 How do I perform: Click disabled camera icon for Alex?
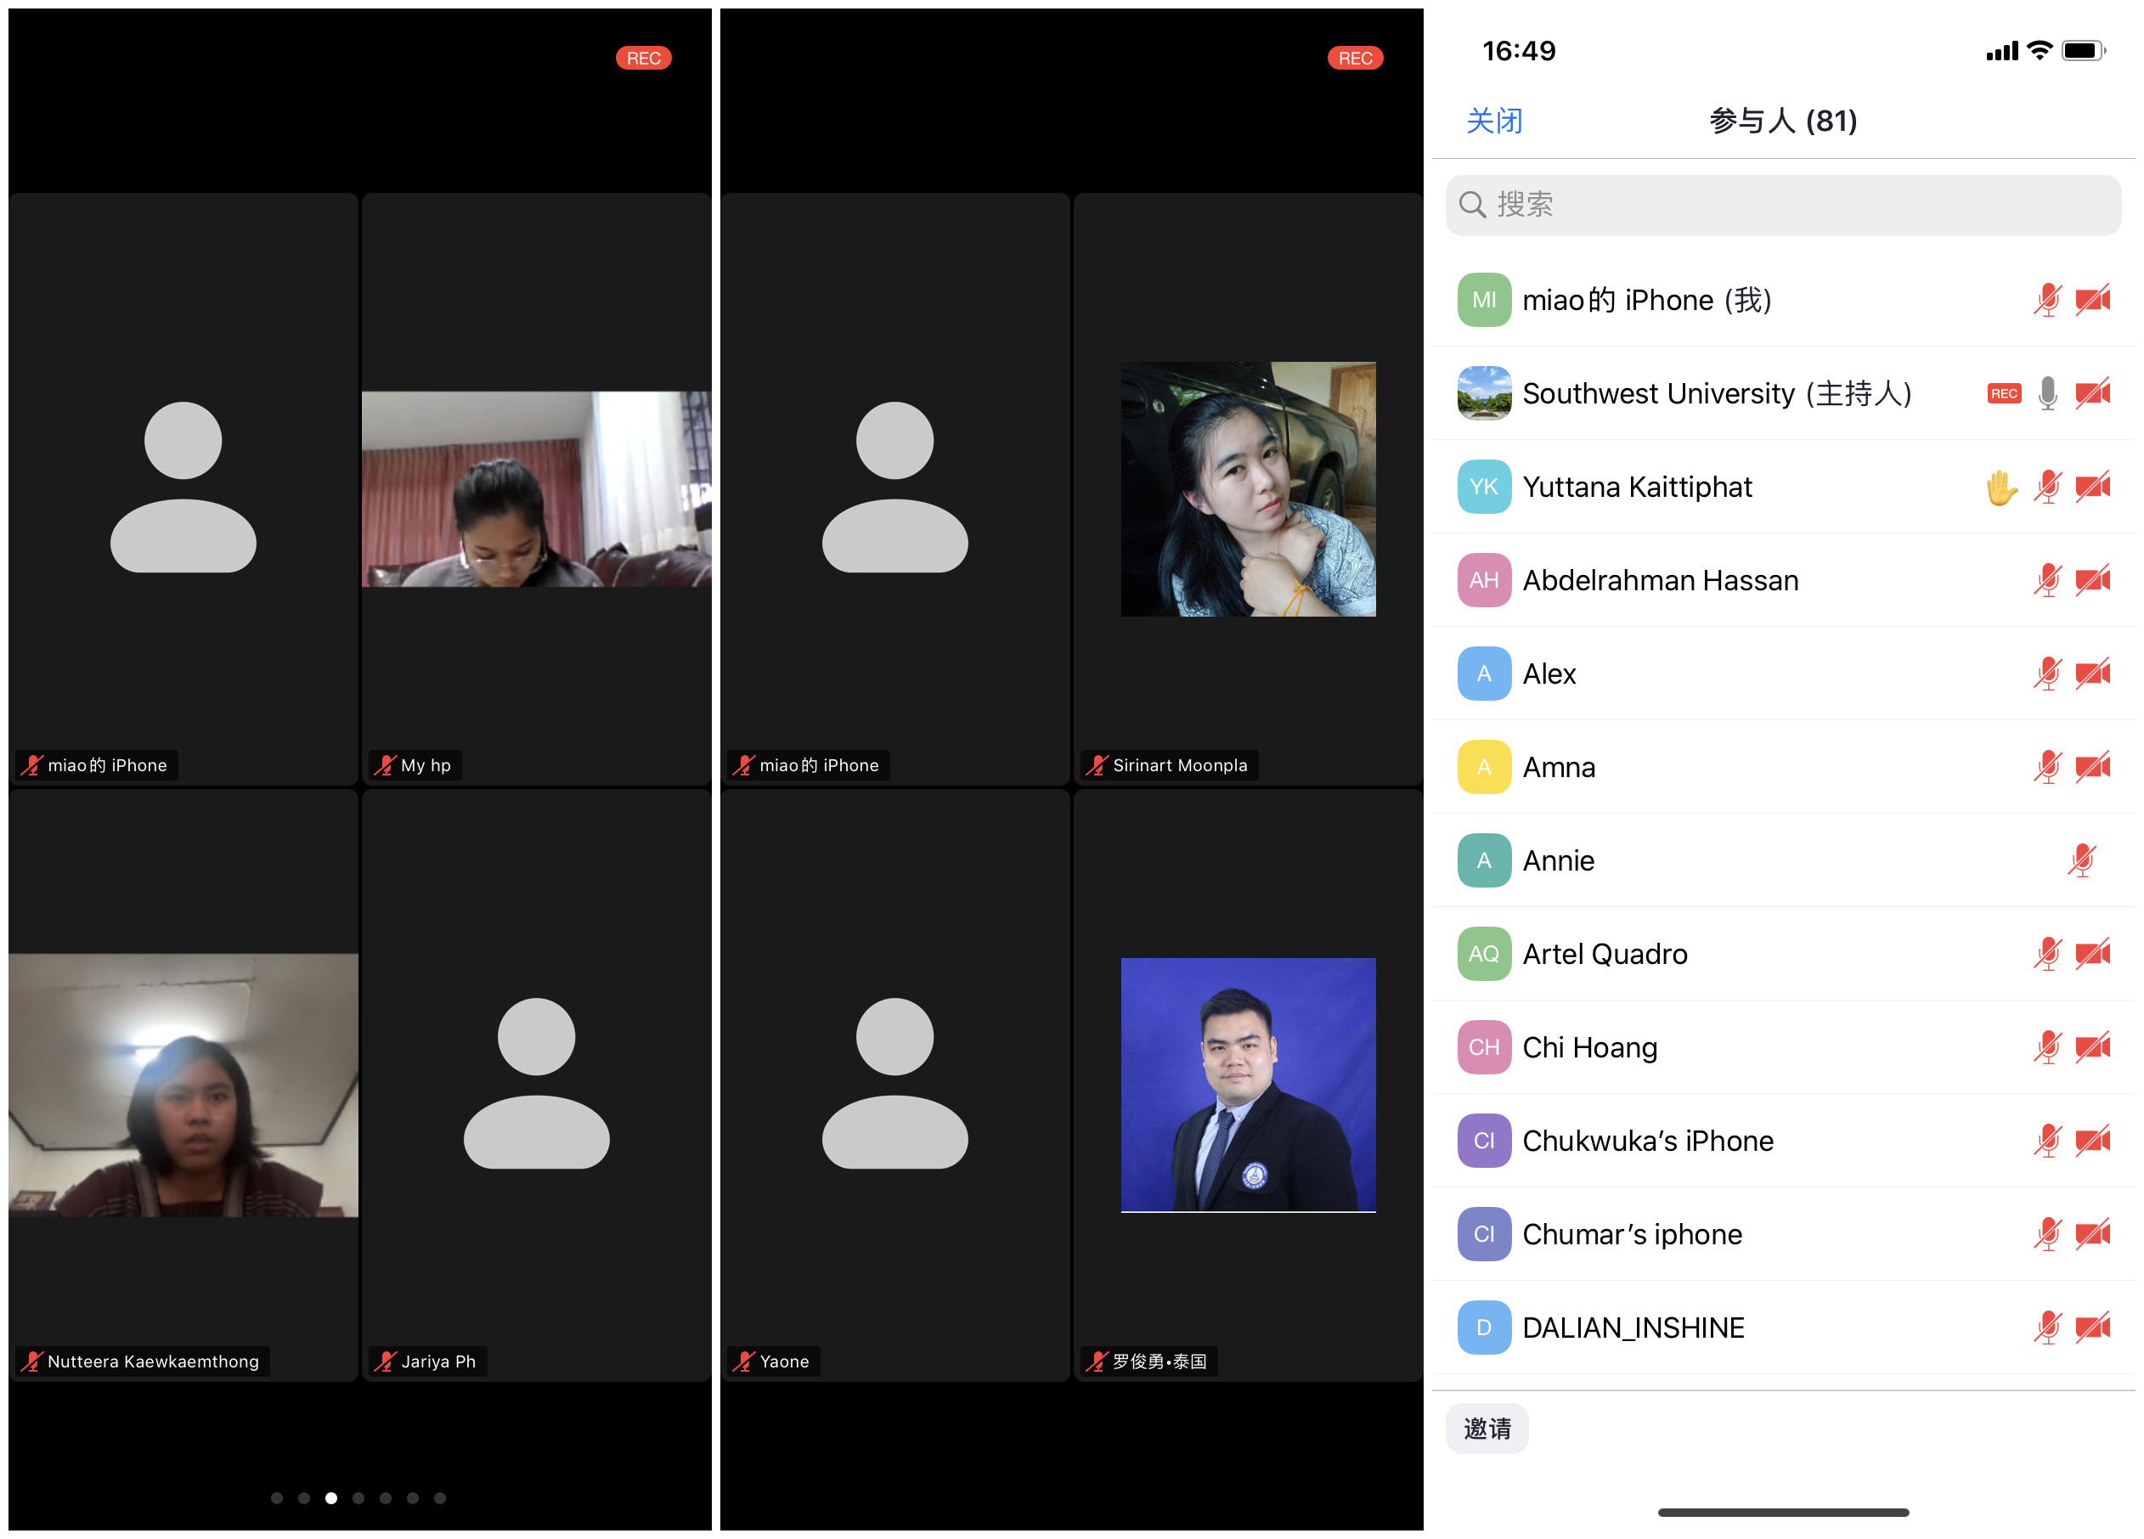pos(2092,674)
